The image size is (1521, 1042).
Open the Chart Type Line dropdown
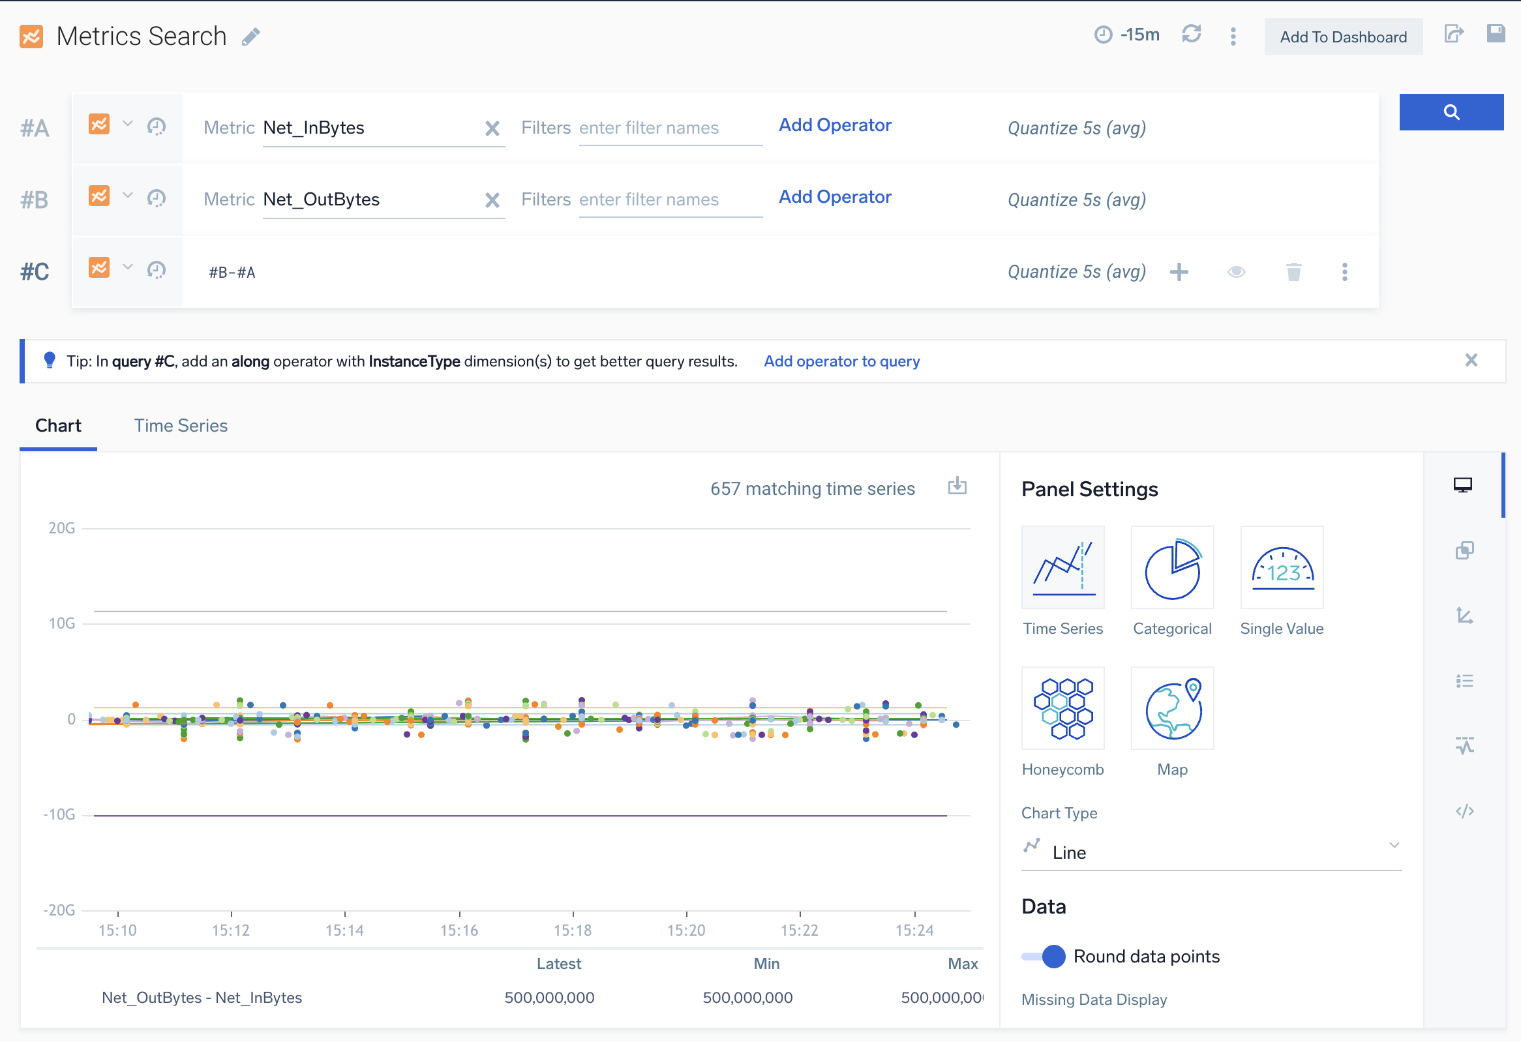click(1211, 852)
